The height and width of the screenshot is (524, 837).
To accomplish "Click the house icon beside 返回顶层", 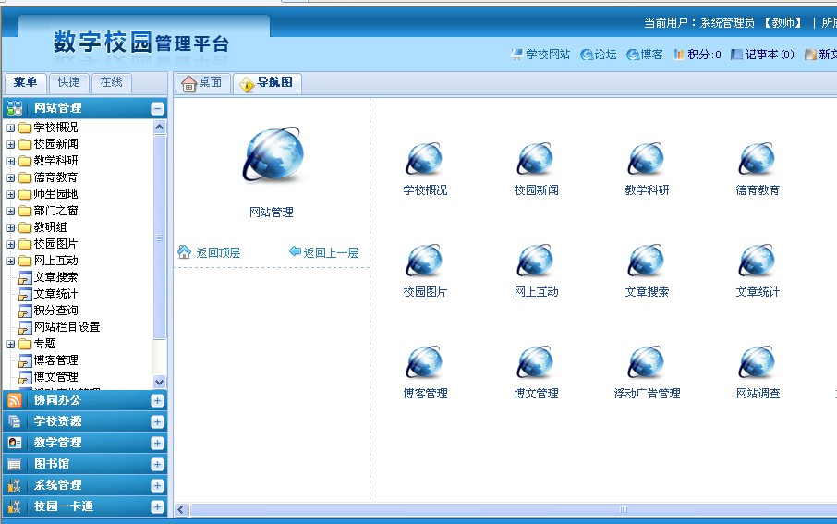I will click(x=184, y=252).
